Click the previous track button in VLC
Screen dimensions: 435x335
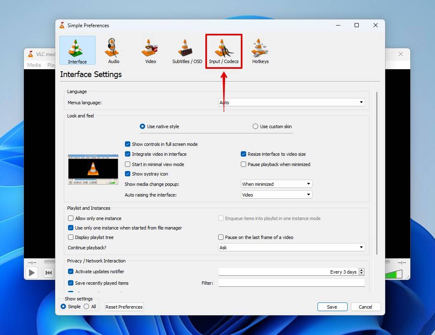49,273
